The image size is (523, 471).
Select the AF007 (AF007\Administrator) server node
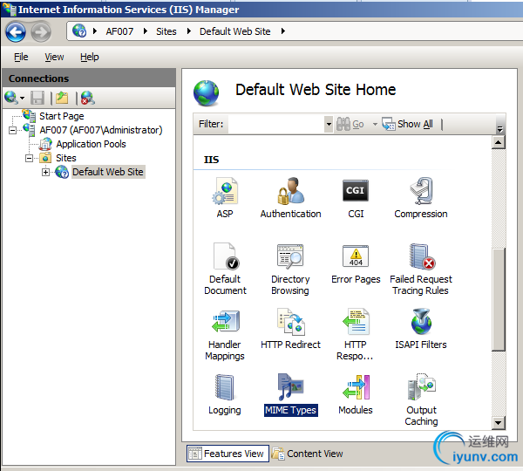101,130
